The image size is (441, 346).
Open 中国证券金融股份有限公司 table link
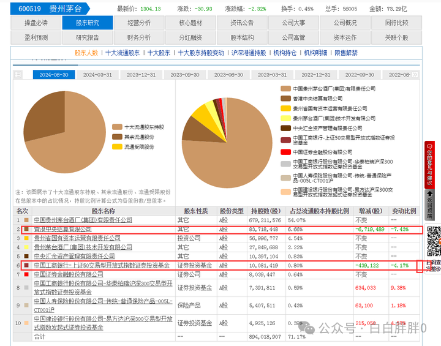click(69, 274)
